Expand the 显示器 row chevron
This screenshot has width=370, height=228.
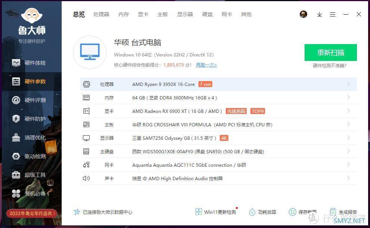[349, 138]
